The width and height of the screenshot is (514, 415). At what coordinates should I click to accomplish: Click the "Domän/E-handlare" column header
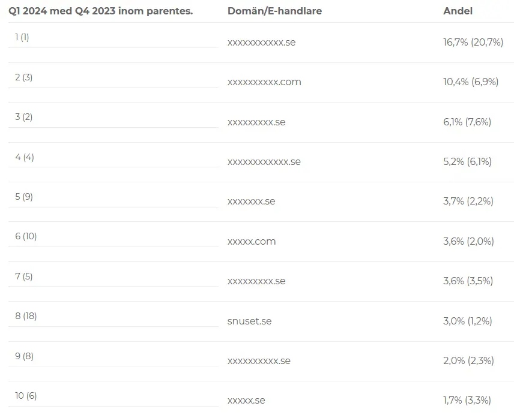(274, 11)
